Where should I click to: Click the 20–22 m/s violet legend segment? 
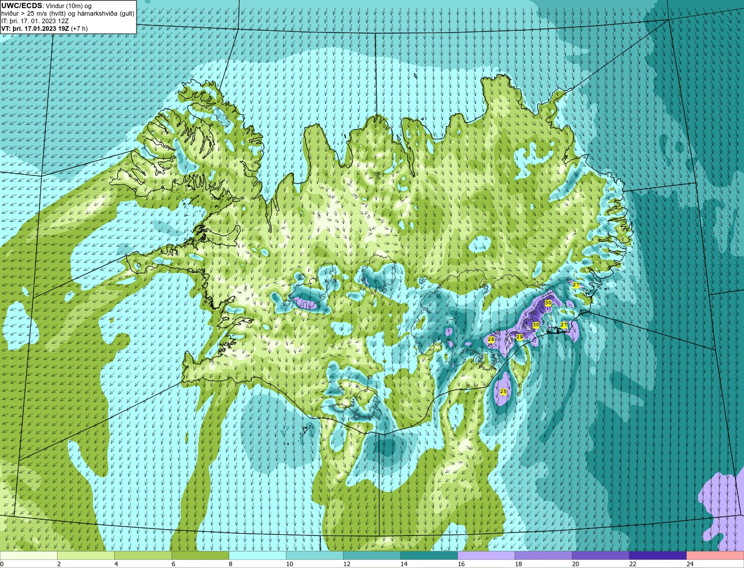pos(602,555)
